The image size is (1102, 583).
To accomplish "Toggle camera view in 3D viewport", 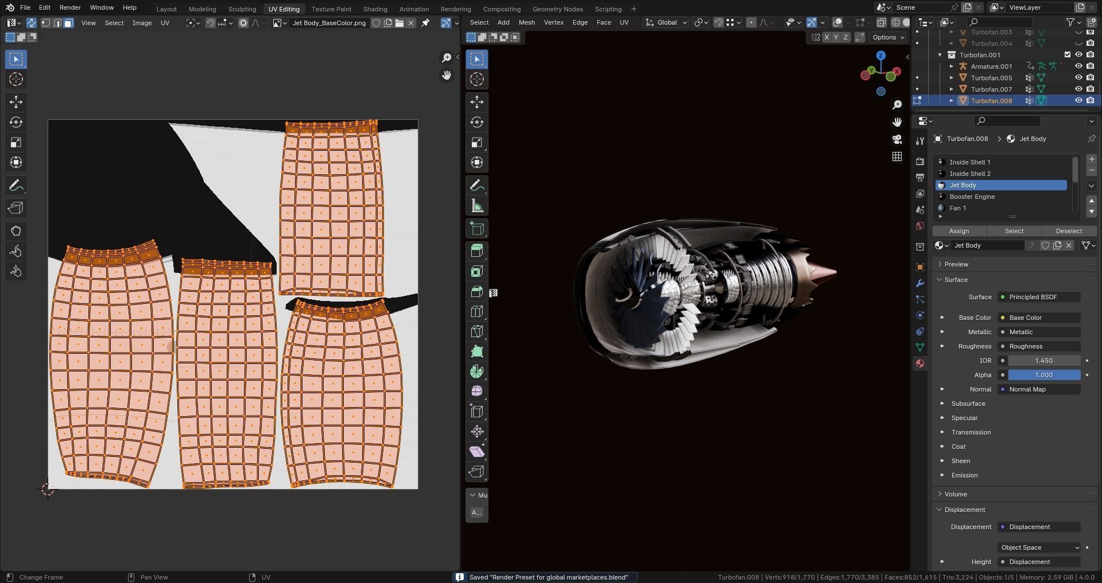I will 897,139.
